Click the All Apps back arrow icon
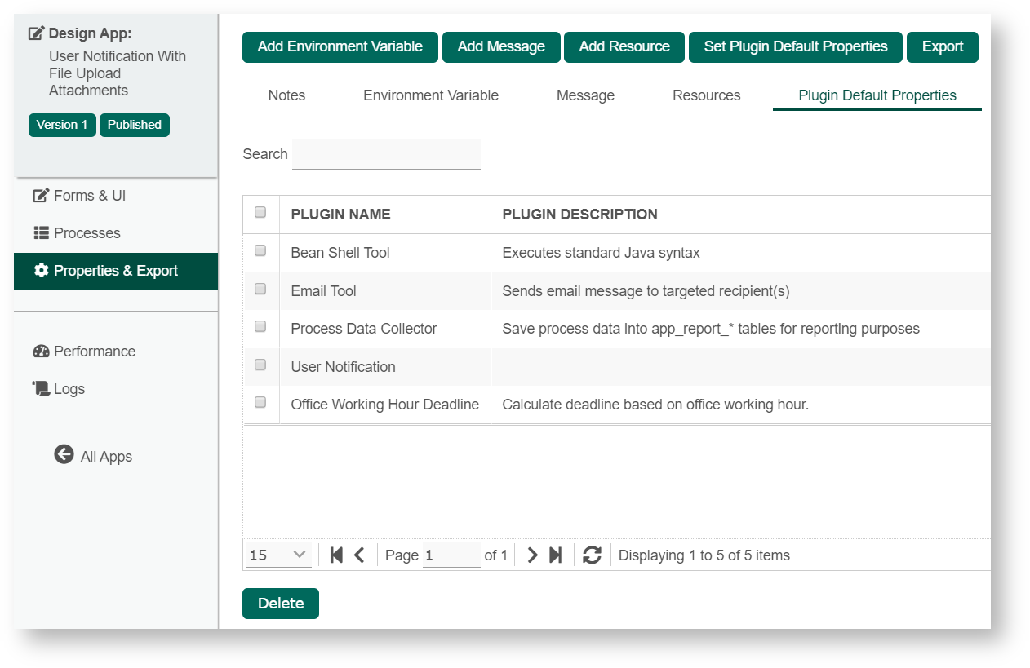This screenshot has width=1030, height=668. point(64,455)
